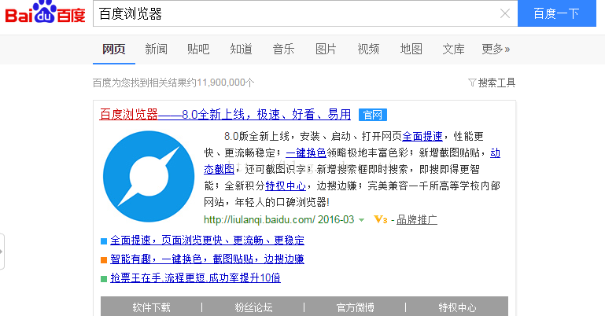Click the result count text 11,900,000个

[225, 83]
